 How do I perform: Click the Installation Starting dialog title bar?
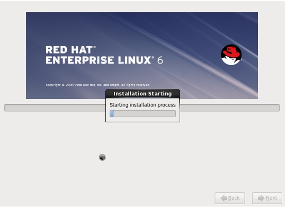click(x=142, y=94)
